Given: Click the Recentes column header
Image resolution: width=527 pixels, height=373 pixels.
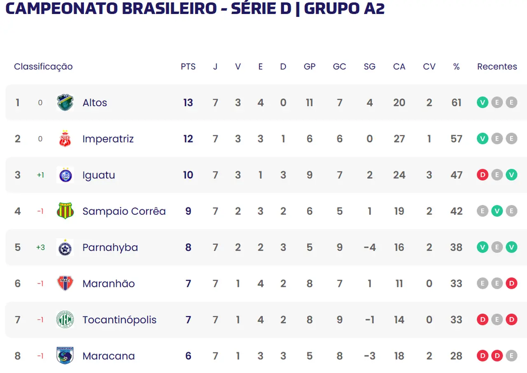Looking at the screenshot, I should (497, 67).
